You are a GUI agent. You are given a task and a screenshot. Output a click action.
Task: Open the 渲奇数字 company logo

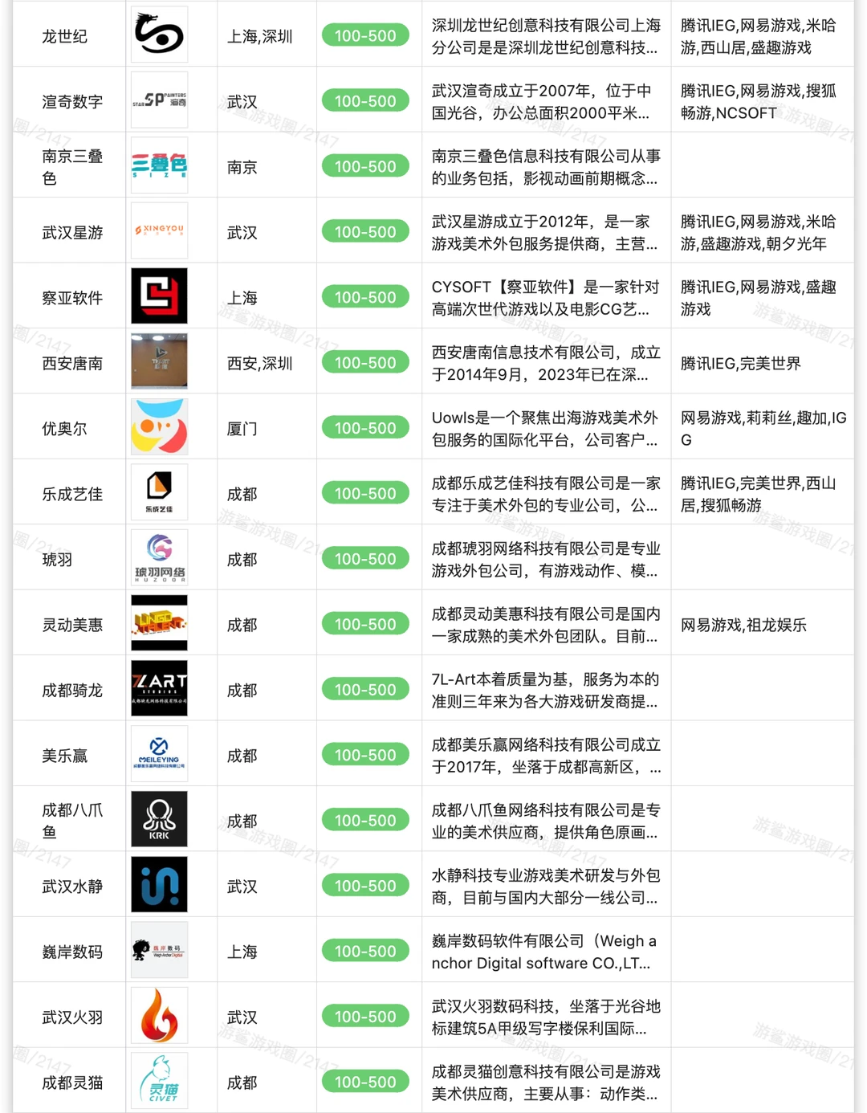tap(159, 100)
